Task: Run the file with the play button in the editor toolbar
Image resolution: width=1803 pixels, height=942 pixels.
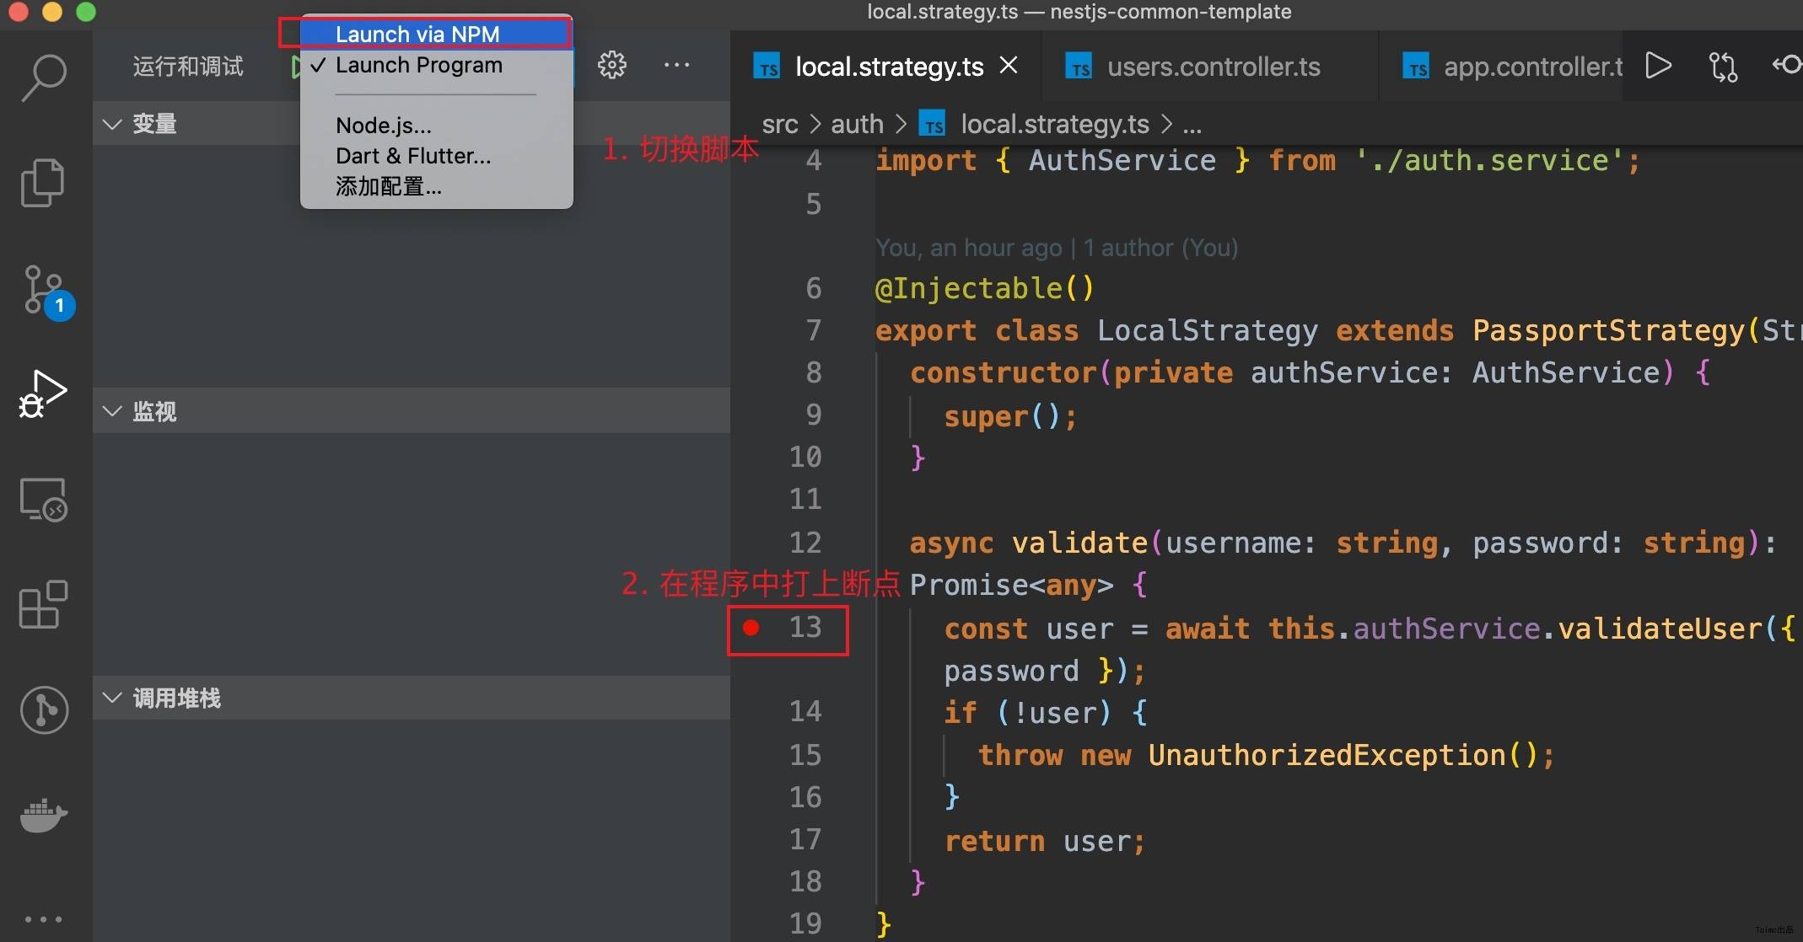Action: [1658, 66]
